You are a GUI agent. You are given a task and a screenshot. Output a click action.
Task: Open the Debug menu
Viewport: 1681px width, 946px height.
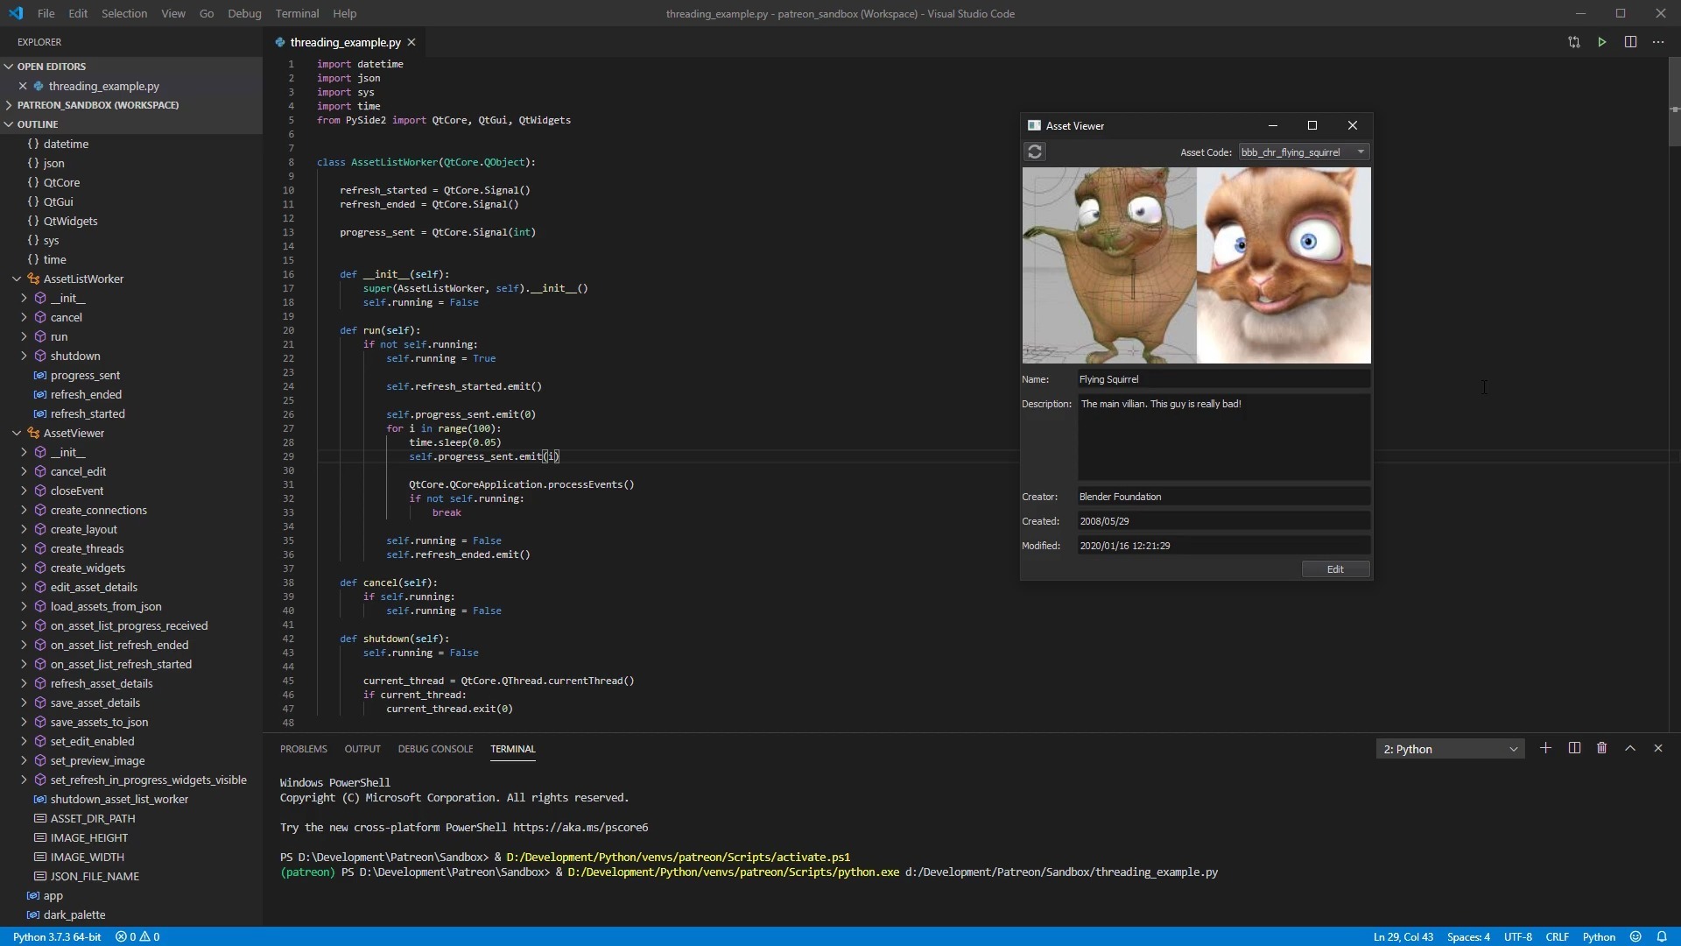coord(244,13)
